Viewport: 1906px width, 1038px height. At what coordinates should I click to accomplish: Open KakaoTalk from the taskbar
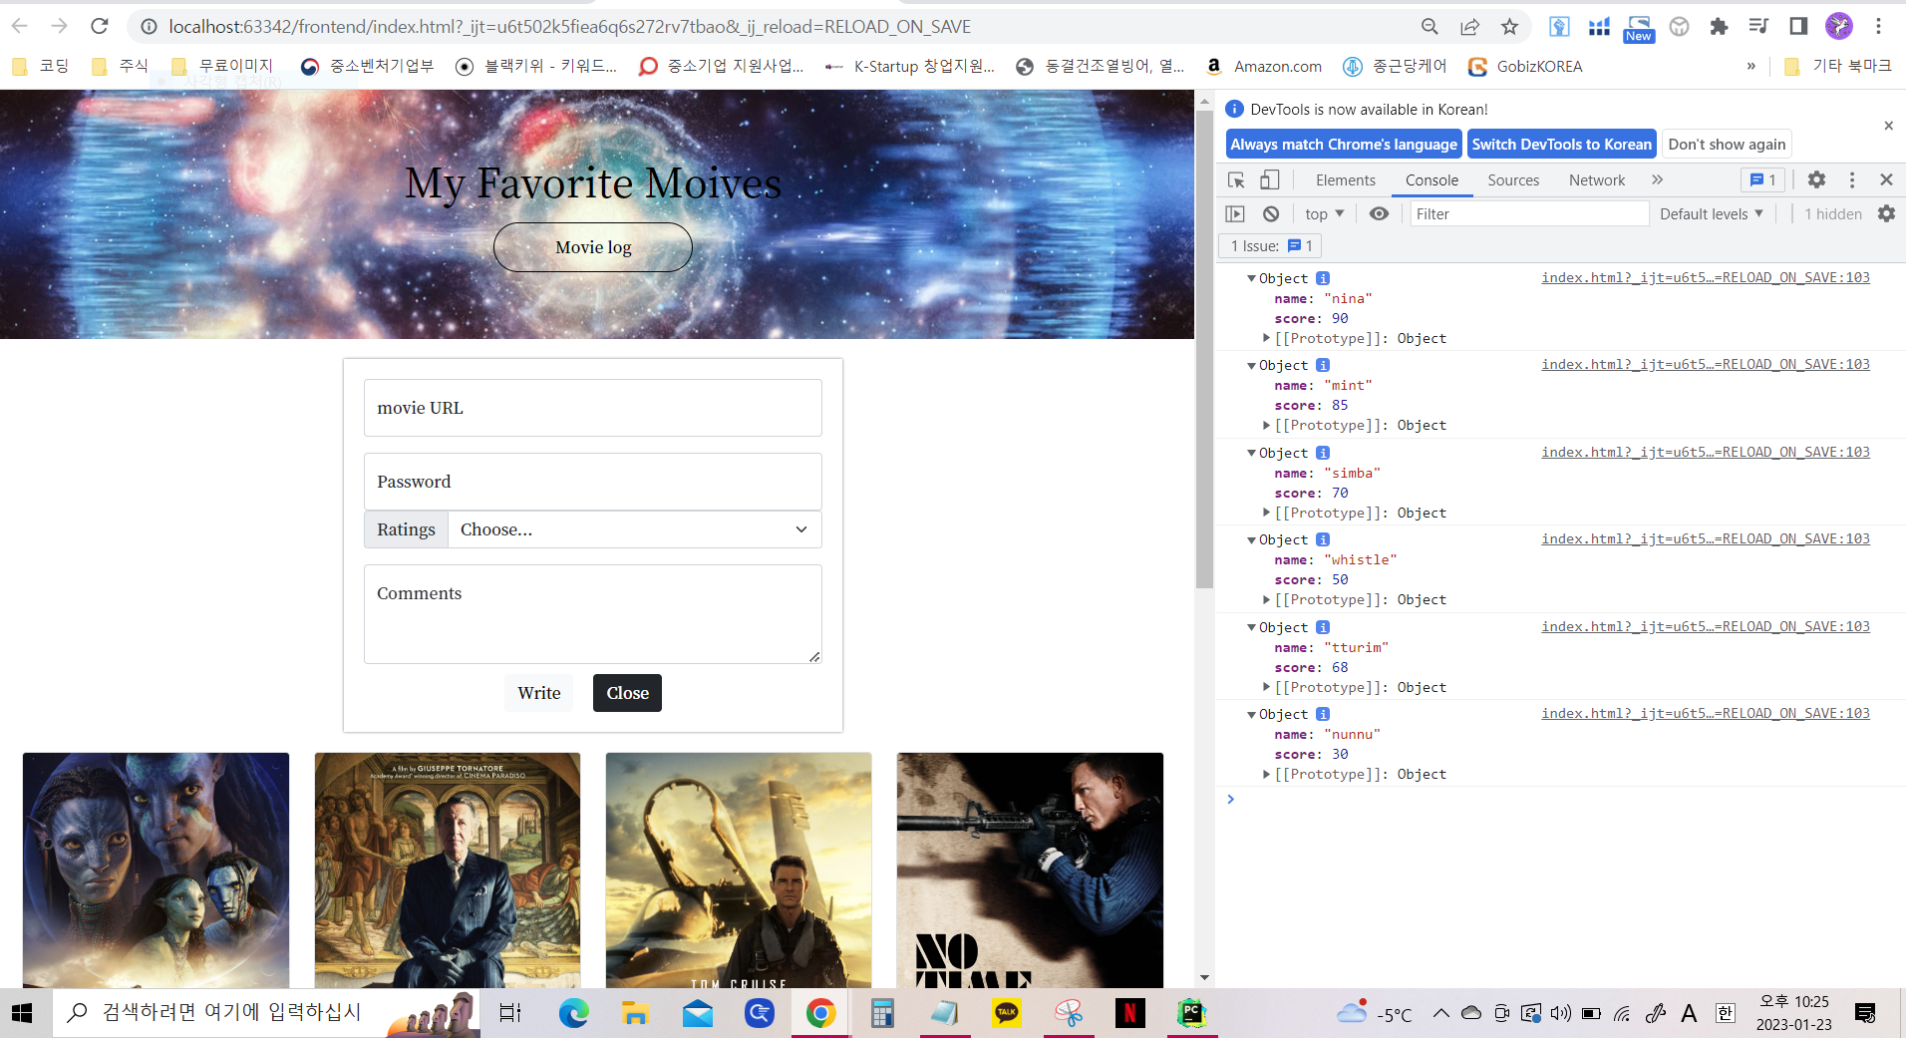[x=1007, y=1013]
